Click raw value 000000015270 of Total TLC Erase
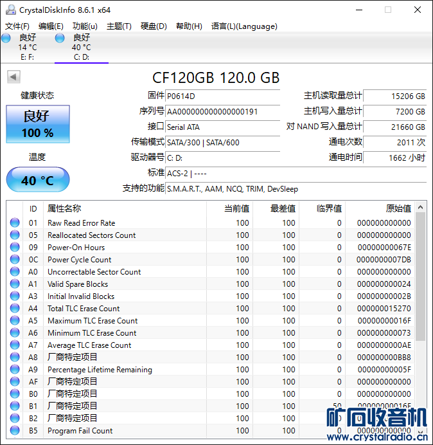Image resolution: width=433 pixels, height=445 pixels. pos(384,309)
